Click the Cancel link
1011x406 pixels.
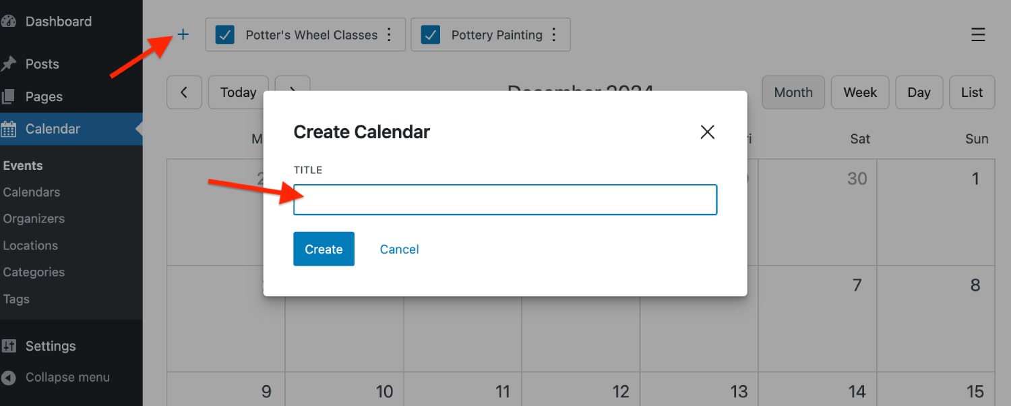399,249
